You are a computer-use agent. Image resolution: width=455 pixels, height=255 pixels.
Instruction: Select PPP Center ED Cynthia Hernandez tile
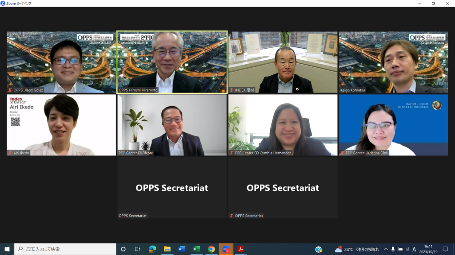pos(283,125)
